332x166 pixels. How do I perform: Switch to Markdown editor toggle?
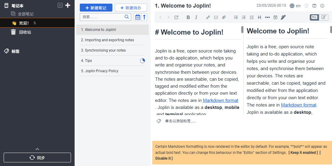[314, 17]
